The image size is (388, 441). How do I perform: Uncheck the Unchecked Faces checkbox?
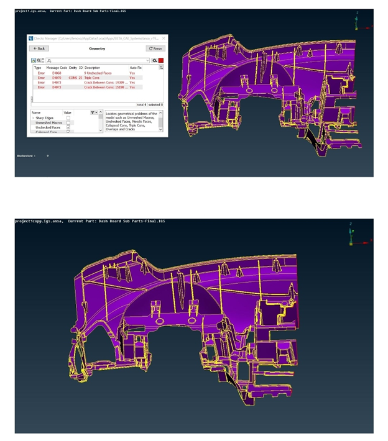(x=68, y=127)
